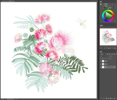Open the layer blend mode dropdown
Screen dimensions: 117x100
pyautogui.click(x=104, y=56)
